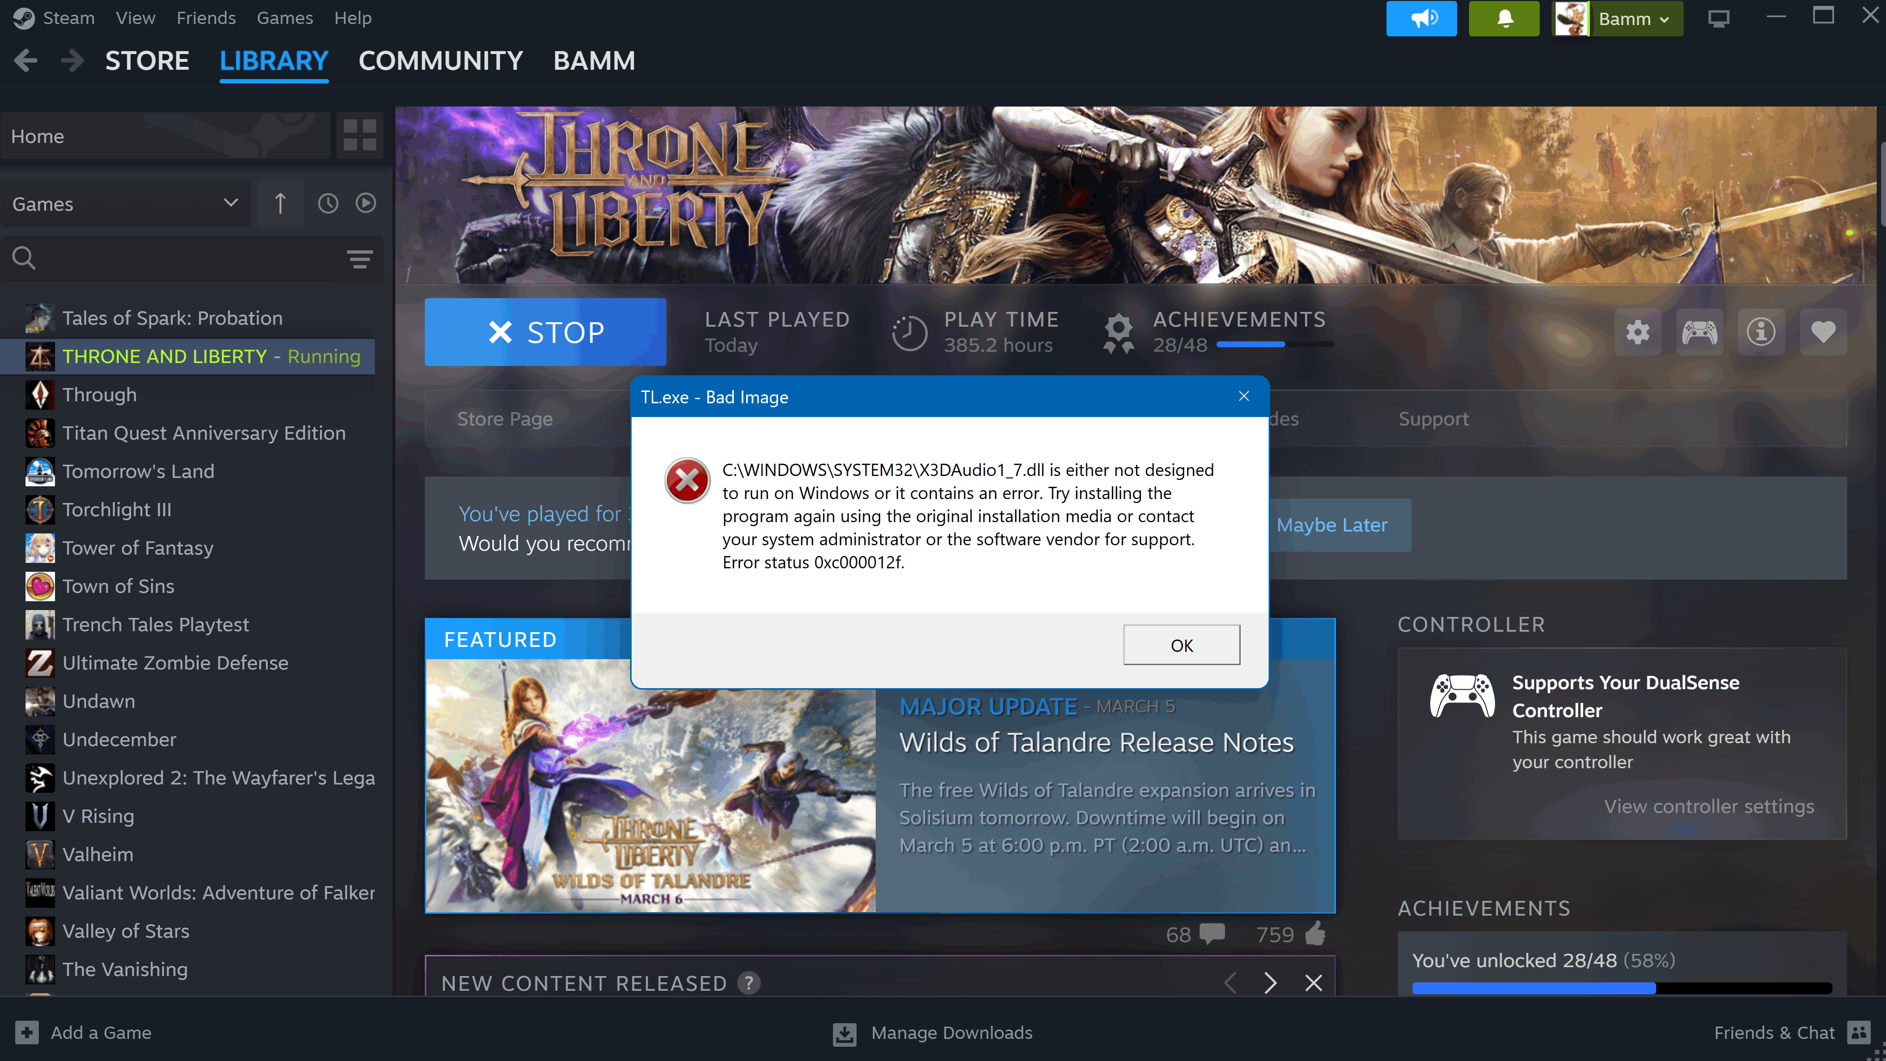
Task: Close the Bad Image error dialog
Action: (1244, 396)
